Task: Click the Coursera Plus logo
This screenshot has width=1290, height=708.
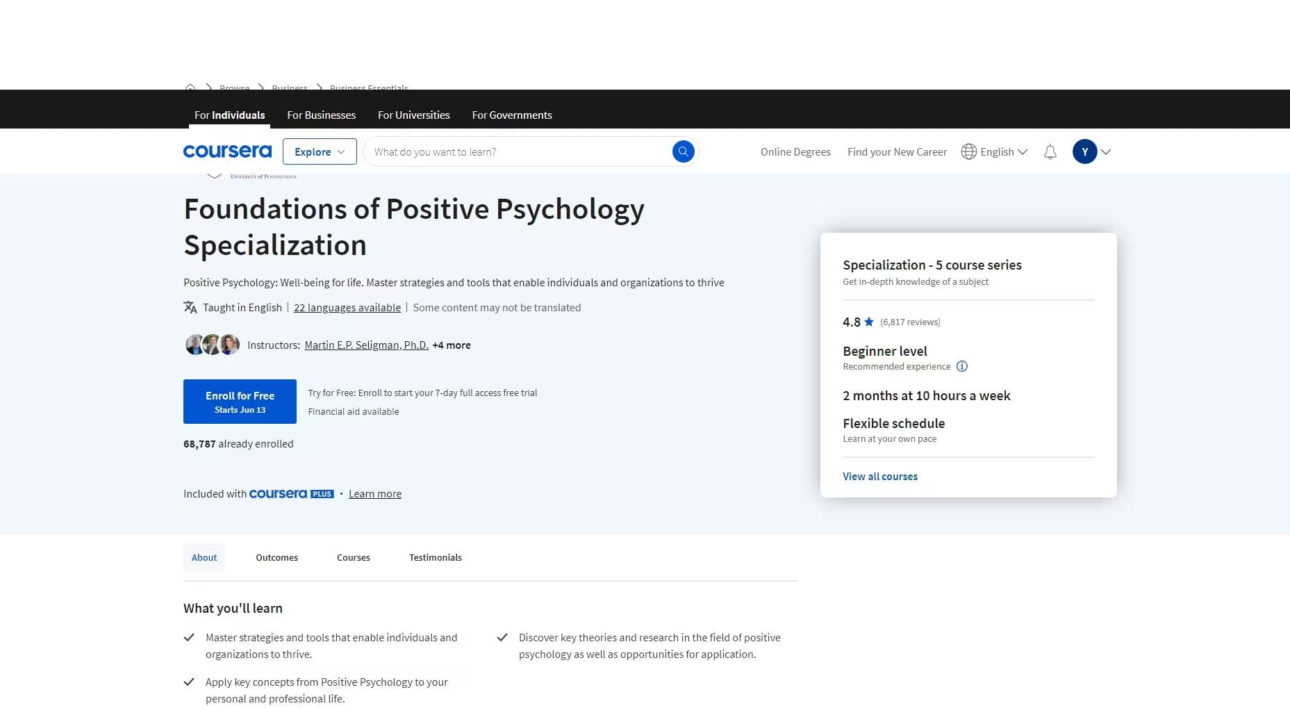Action: tap(292, 494)
